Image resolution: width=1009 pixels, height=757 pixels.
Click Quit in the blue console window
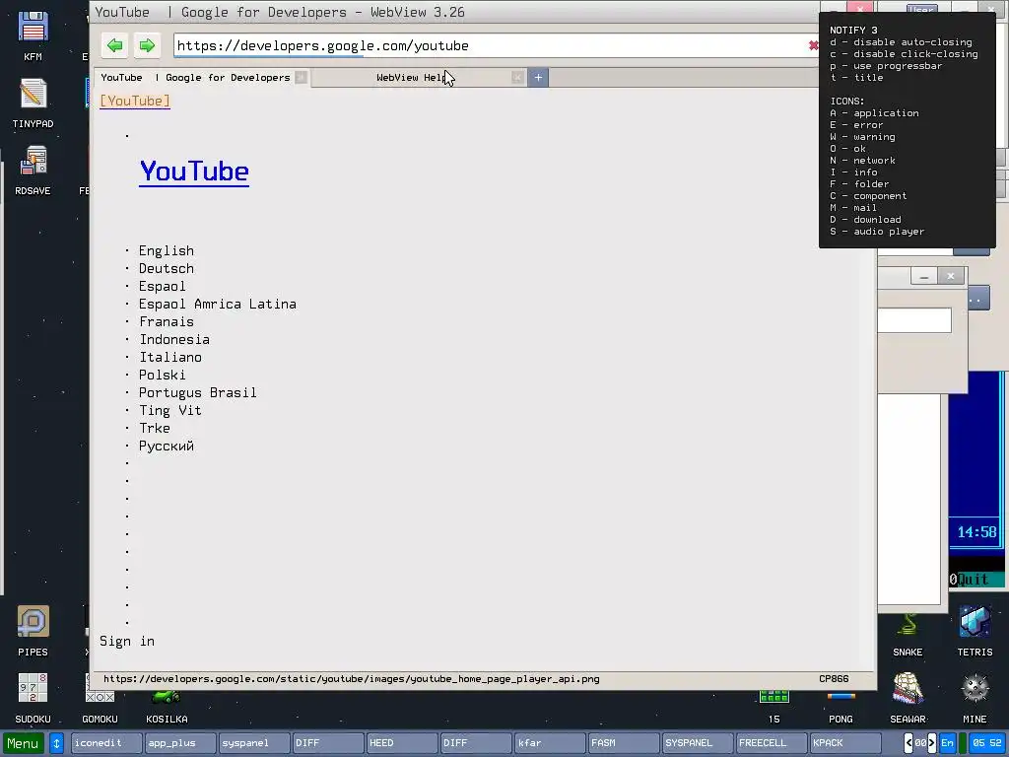click(x=973, y=580)
